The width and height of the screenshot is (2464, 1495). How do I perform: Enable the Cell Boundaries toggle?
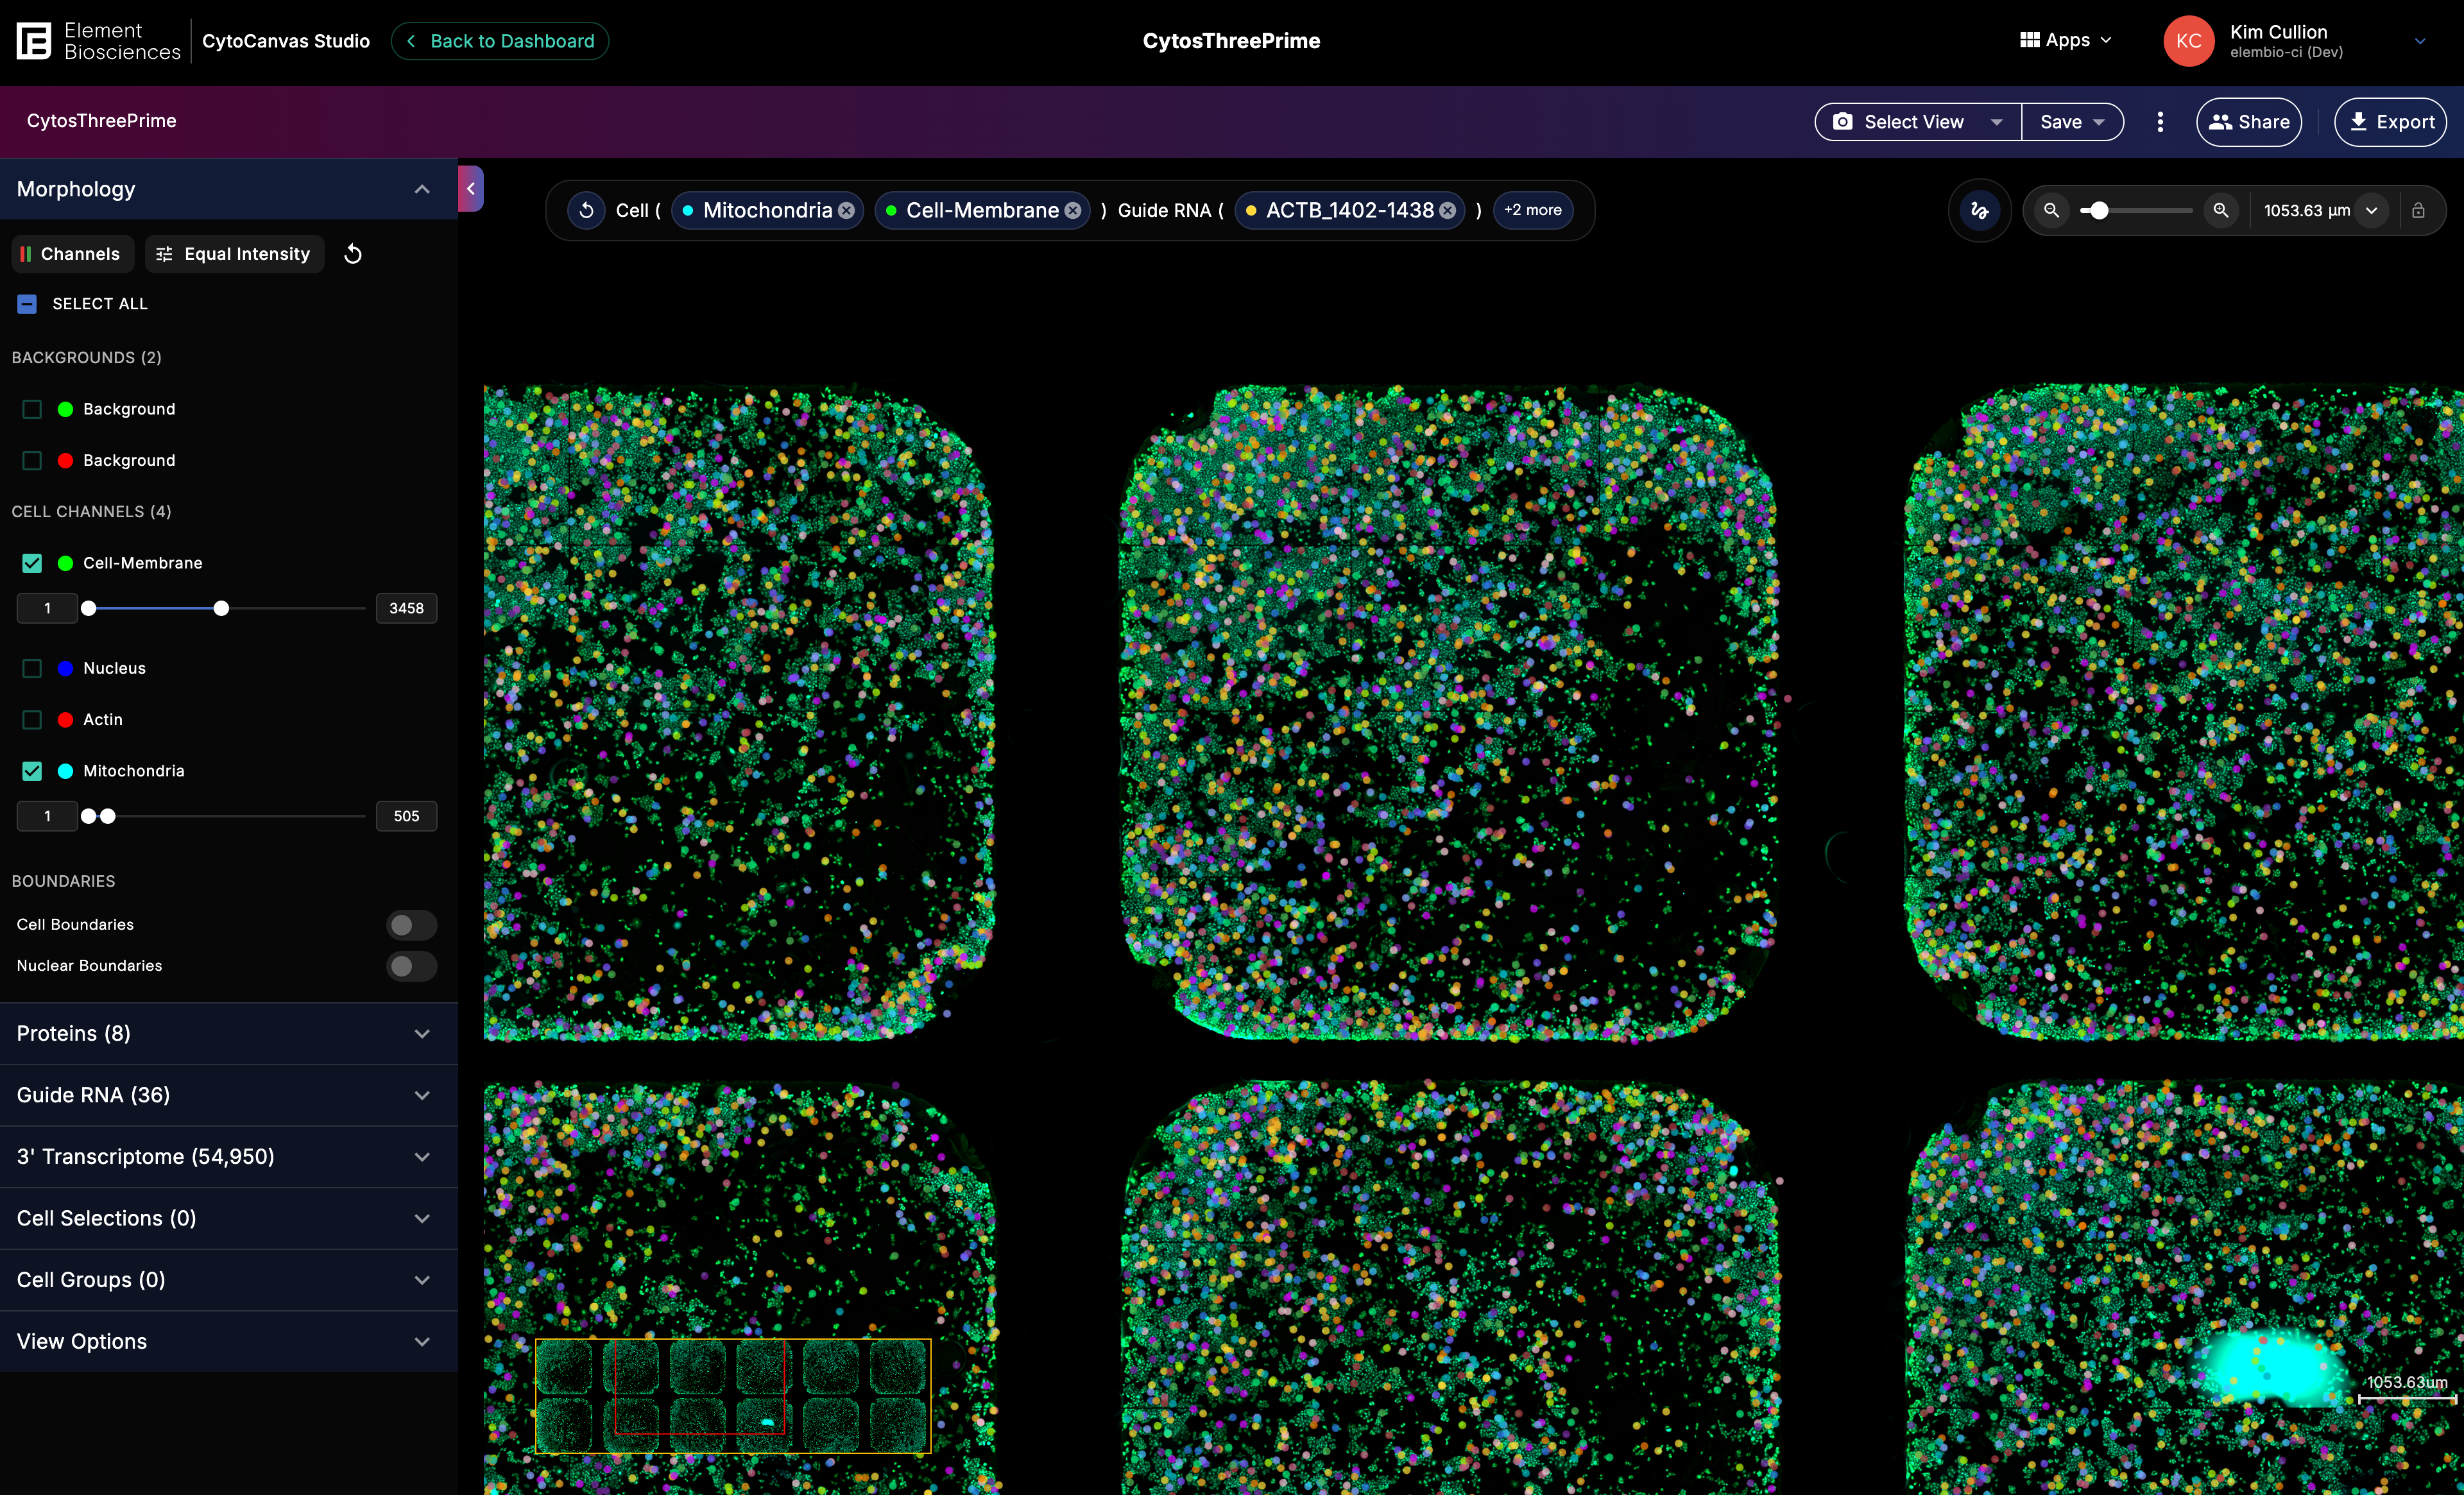click(411, 925)
